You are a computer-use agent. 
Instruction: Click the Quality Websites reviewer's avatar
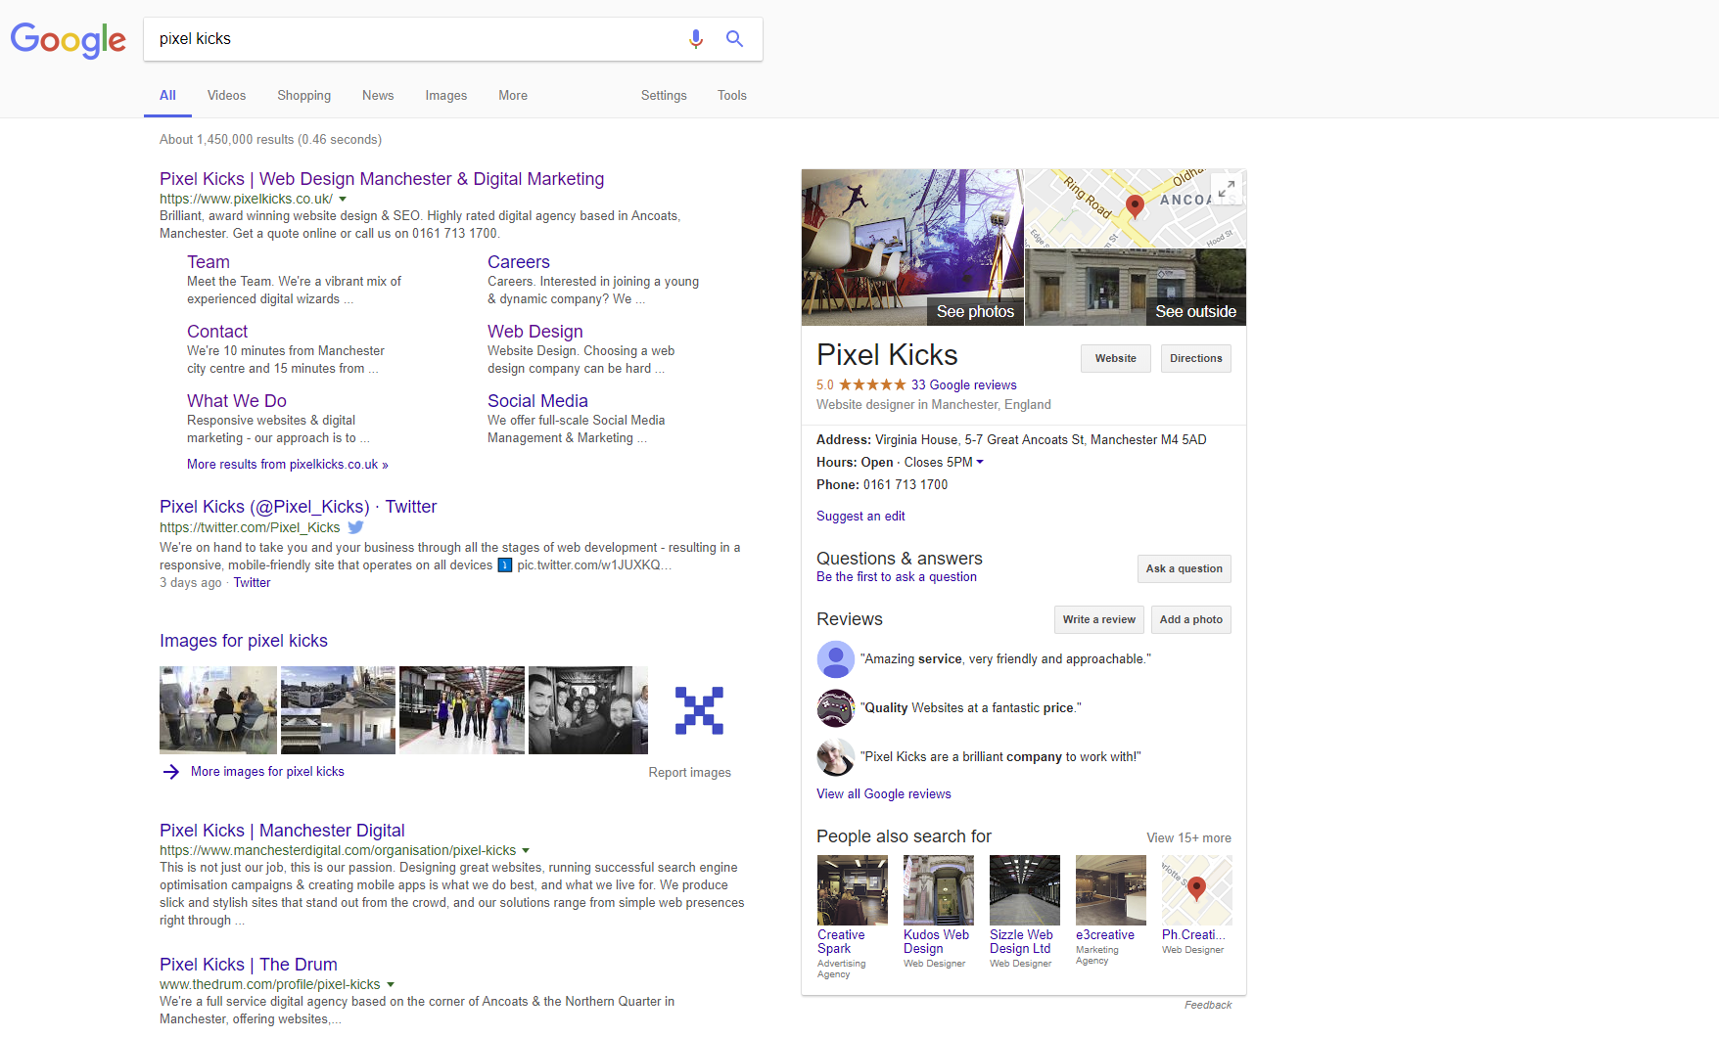[x=835, y=708]
